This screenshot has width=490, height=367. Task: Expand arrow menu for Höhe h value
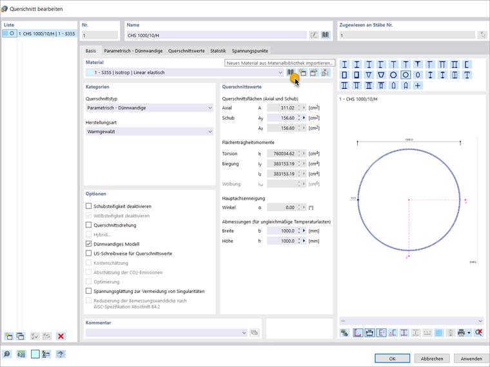point(304,241)
